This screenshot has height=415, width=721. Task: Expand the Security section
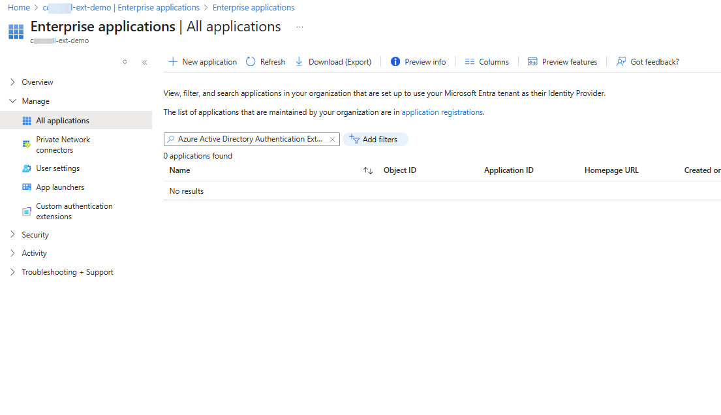(x=12, y=235)
